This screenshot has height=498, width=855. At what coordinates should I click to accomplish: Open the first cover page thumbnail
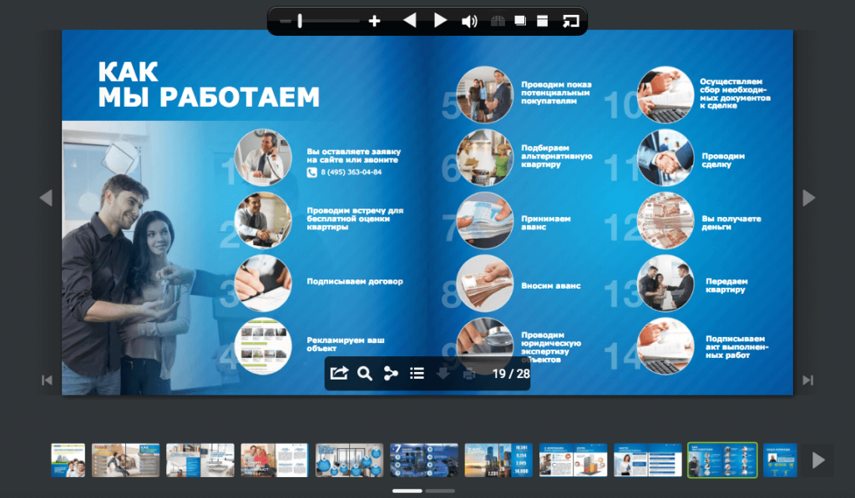click(x=68, y=460)
